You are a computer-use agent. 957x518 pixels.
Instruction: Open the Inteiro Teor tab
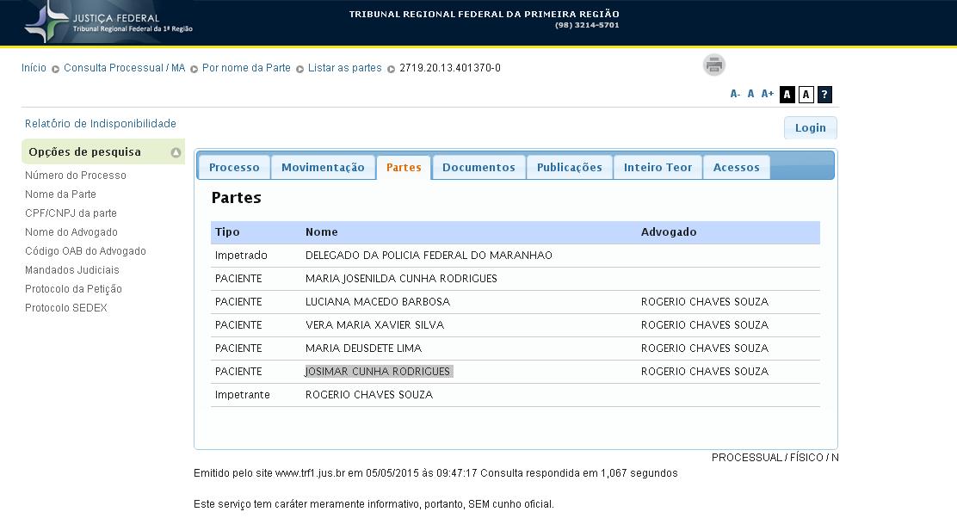point(658,167)
